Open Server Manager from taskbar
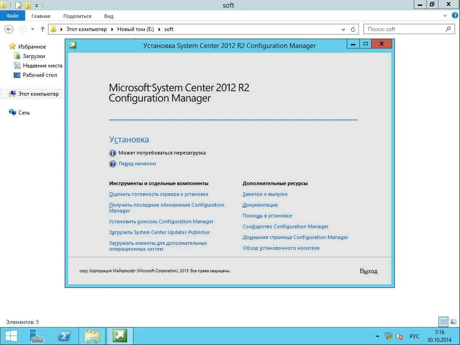The height and width of the screenshot is (345, 460). (x=36, y=336)
